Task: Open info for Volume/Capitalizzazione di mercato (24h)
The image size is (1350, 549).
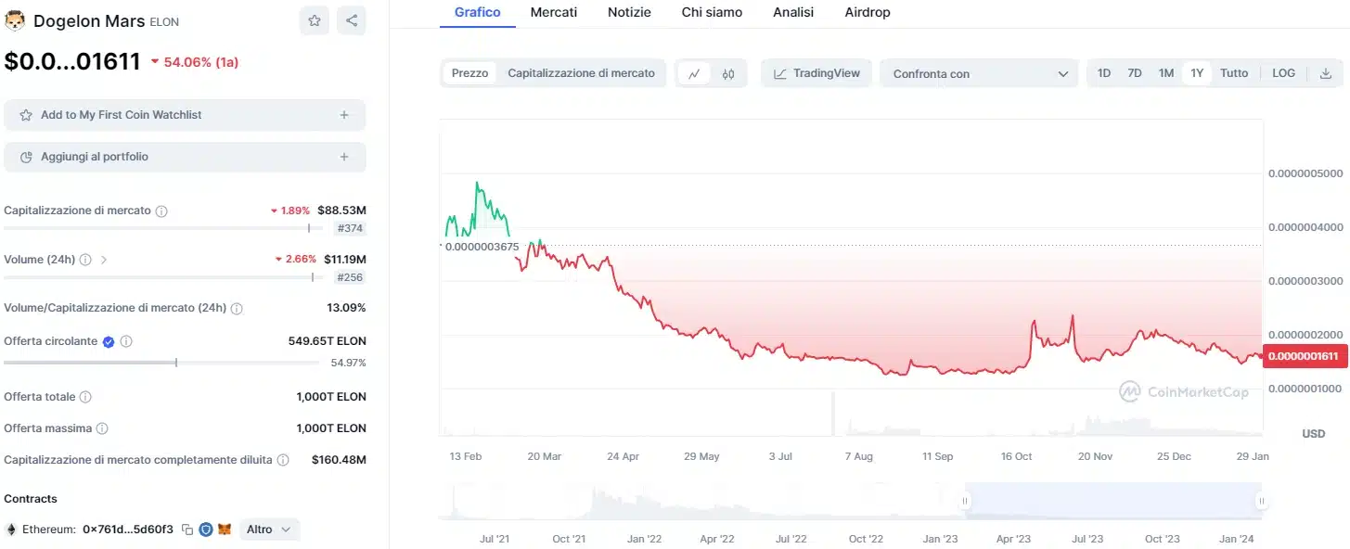Action: [237, 308]
